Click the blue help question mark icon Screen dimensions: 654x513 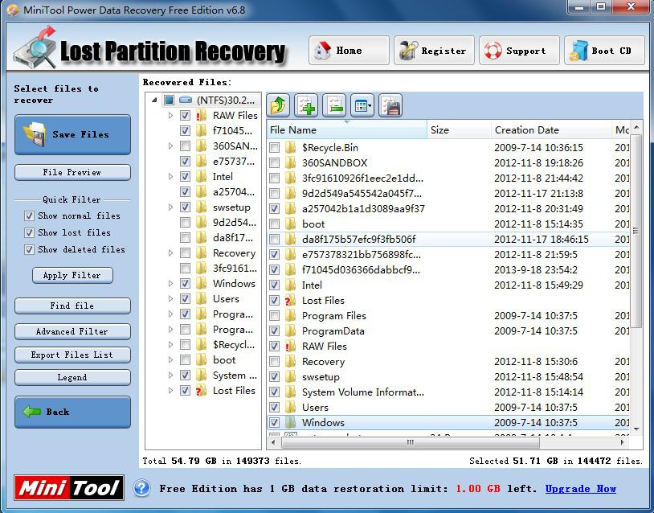142,488
